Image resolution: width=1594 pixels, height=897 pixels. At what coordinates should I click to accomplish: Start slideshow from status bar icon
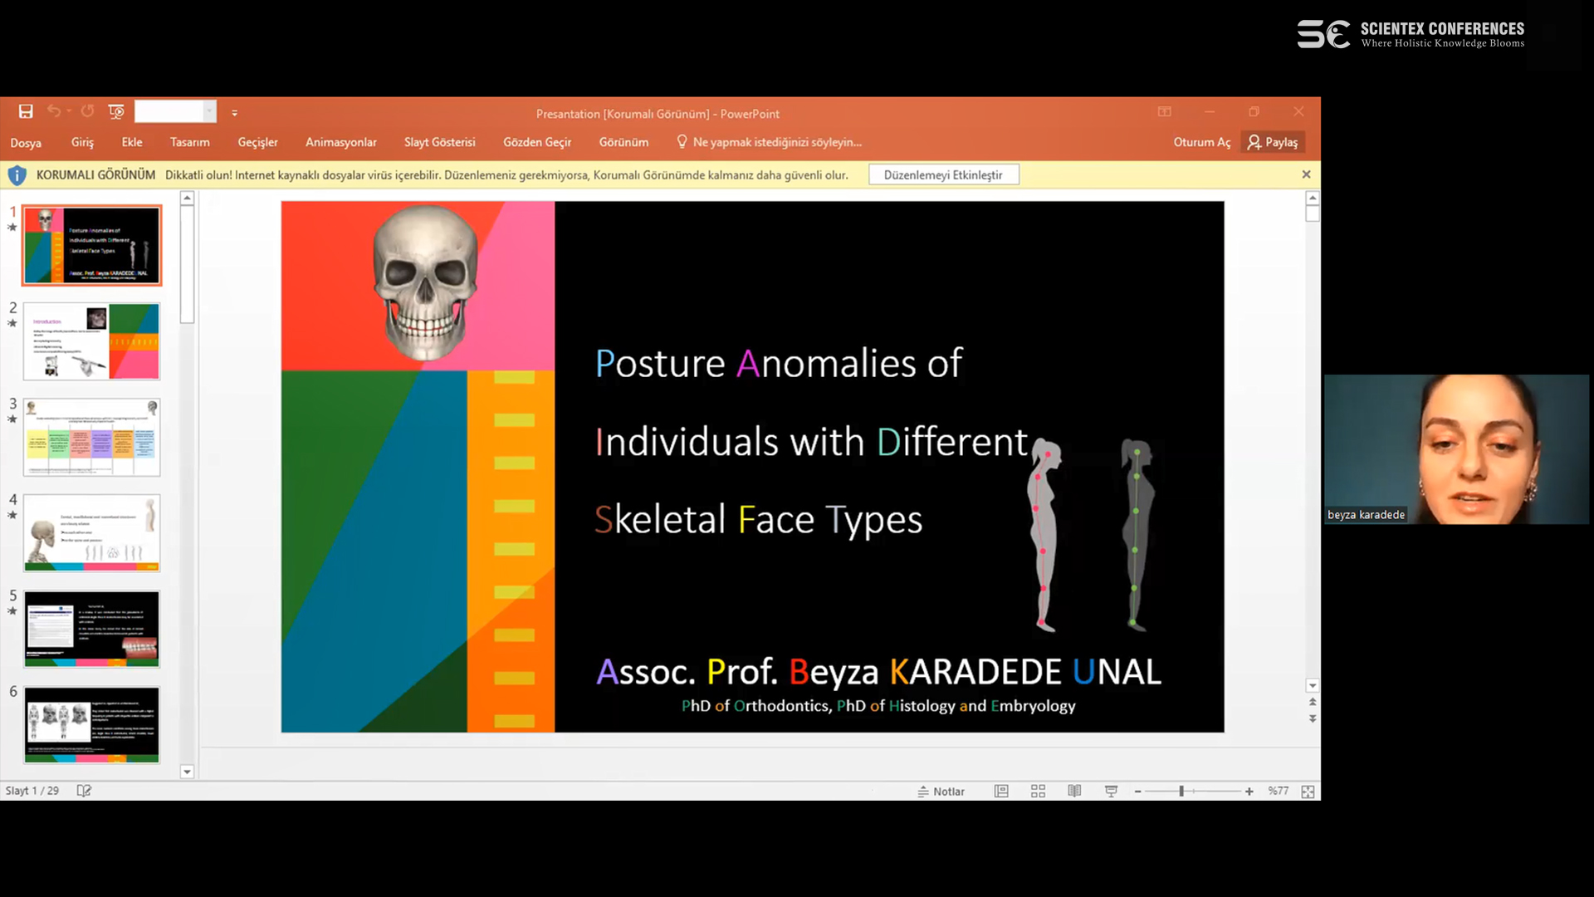pyautogui.click(x=1111, y=792)
